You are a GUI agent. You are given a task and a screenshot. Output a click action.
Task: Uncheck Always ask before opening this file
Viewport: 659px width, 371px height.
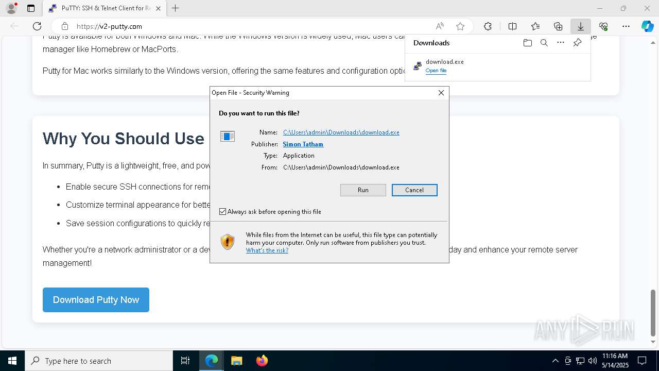[223, 212]
